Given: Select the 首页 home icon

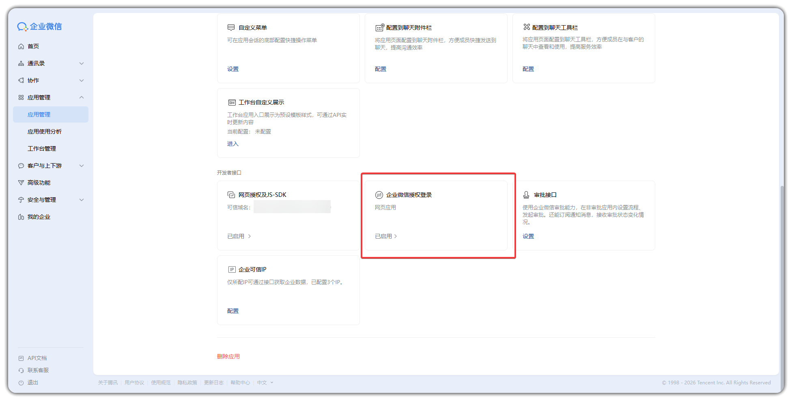Looking at the screenshot, I should [21, 46].
